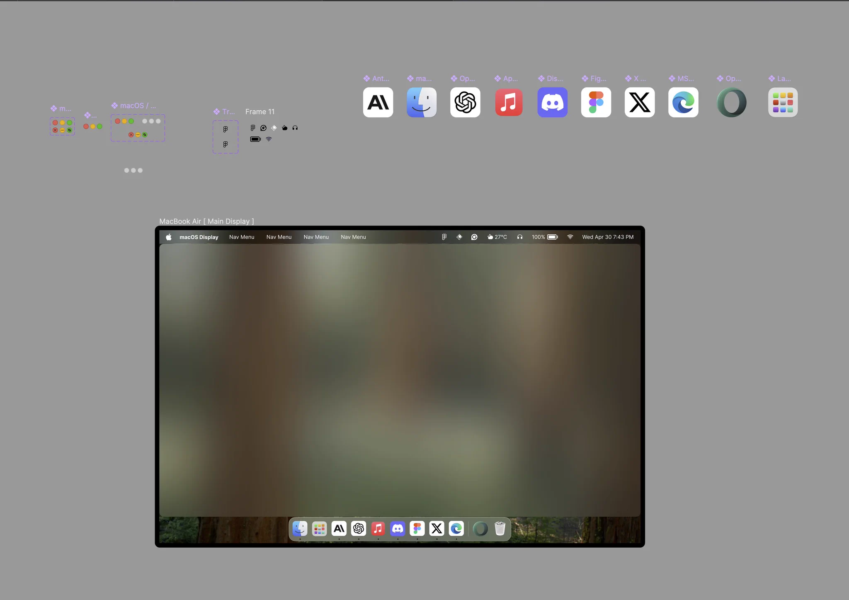Click the Trash icon in the dock

point(500,529)
